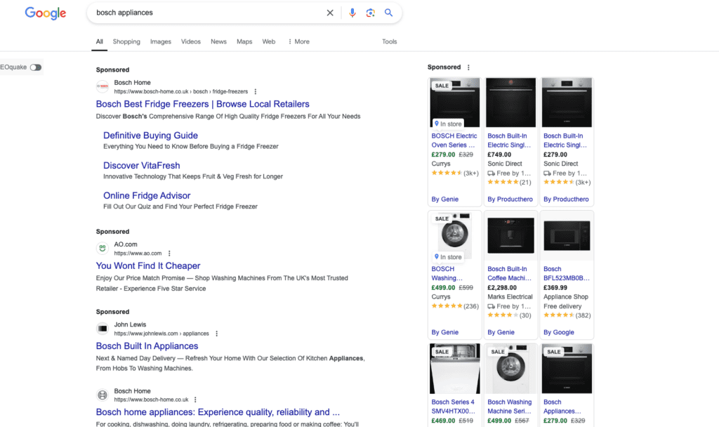The image size is (719, 427).
Task: Open Bosch home appliances organic result title
Action: [218, 412]
